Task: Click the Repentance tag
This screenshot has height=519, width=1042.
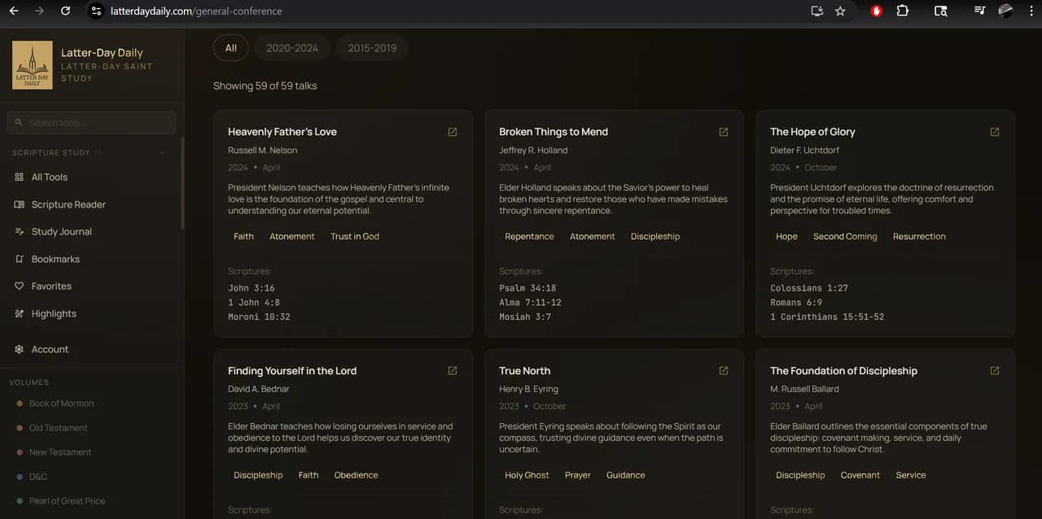Action: point(529,237)
